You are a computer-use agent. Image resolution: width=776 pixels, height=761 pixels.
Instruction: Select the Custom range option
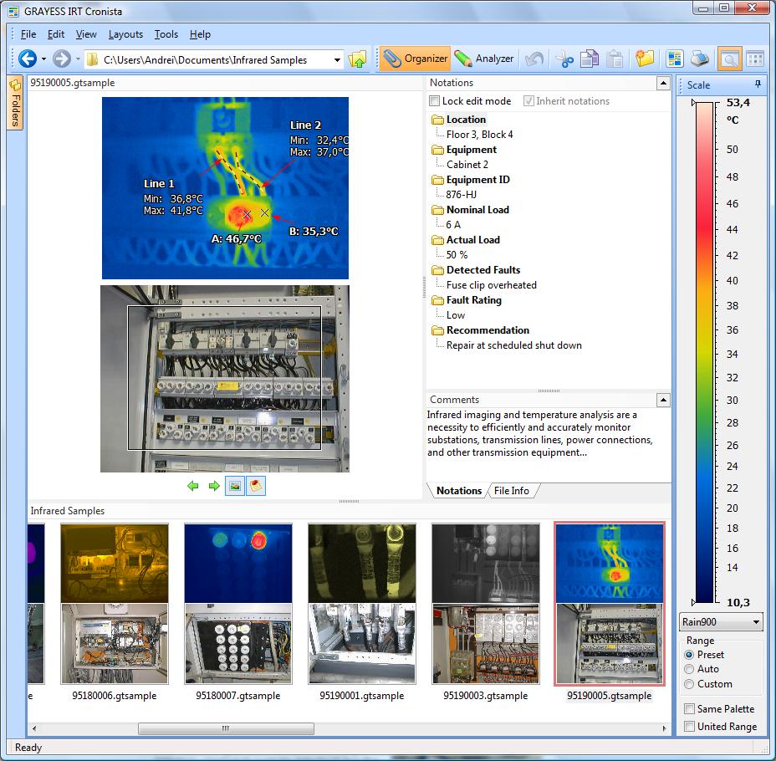click(x=689, y=684)
